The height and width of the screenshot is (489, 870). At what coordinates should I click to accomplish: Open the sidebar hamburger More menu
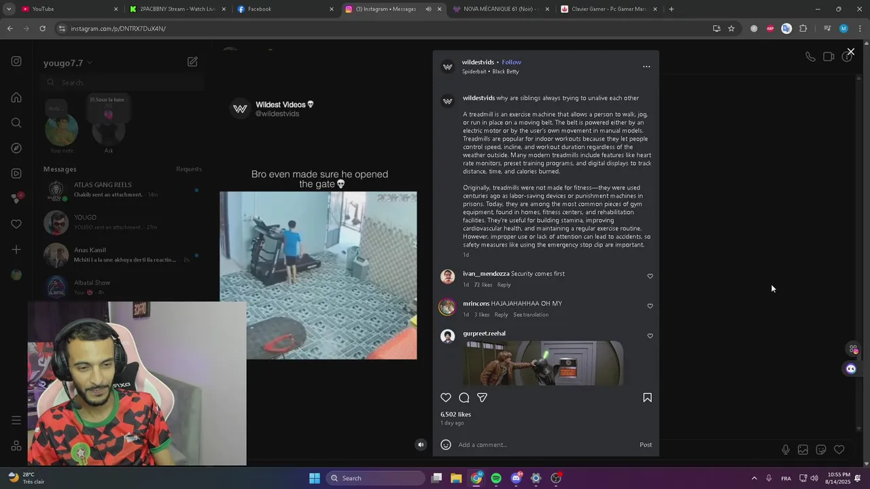coord(16,420)
